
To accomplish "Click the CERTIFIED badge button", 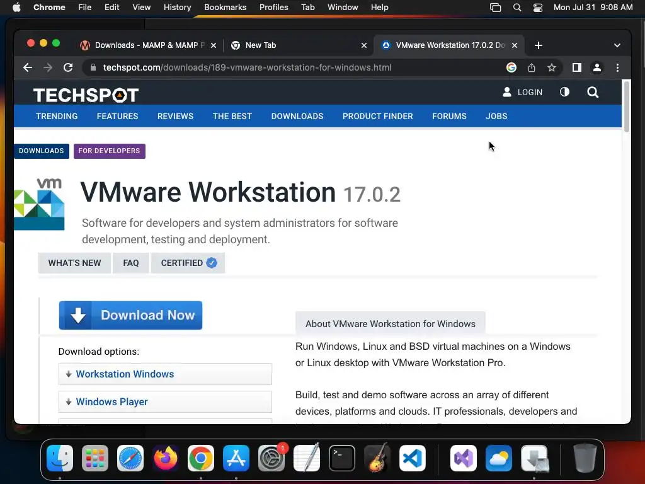I will [188, 263].
